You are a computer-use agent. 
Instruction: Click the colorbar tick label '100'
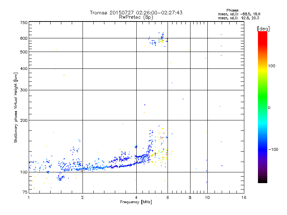[x=272, y=66]
